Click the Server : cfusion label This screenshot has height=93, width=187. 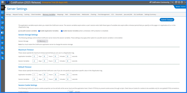click(181, 7)
